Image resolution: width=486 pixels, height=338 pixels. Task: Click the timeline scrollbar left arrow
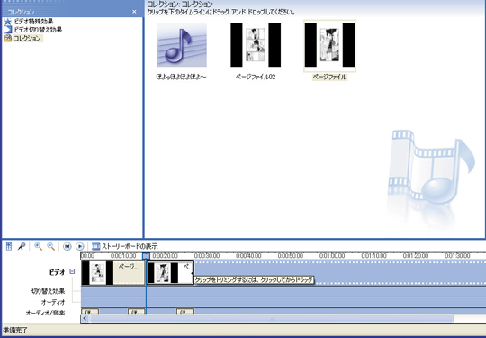coord(85,318)
